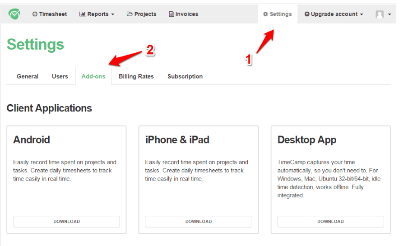
Task: Open the Invoices page
Action: click(184, 14)
